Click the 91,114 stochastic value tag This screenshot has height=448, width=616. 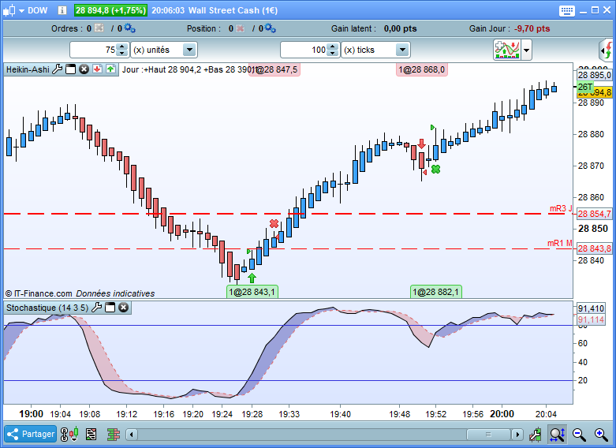point(591,319)
